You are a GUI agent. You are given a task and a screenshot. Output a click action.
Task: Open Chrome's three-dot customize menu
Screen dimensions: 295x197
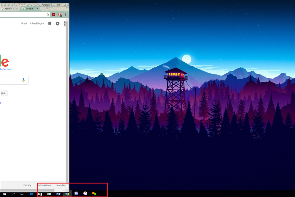[65, 14]
